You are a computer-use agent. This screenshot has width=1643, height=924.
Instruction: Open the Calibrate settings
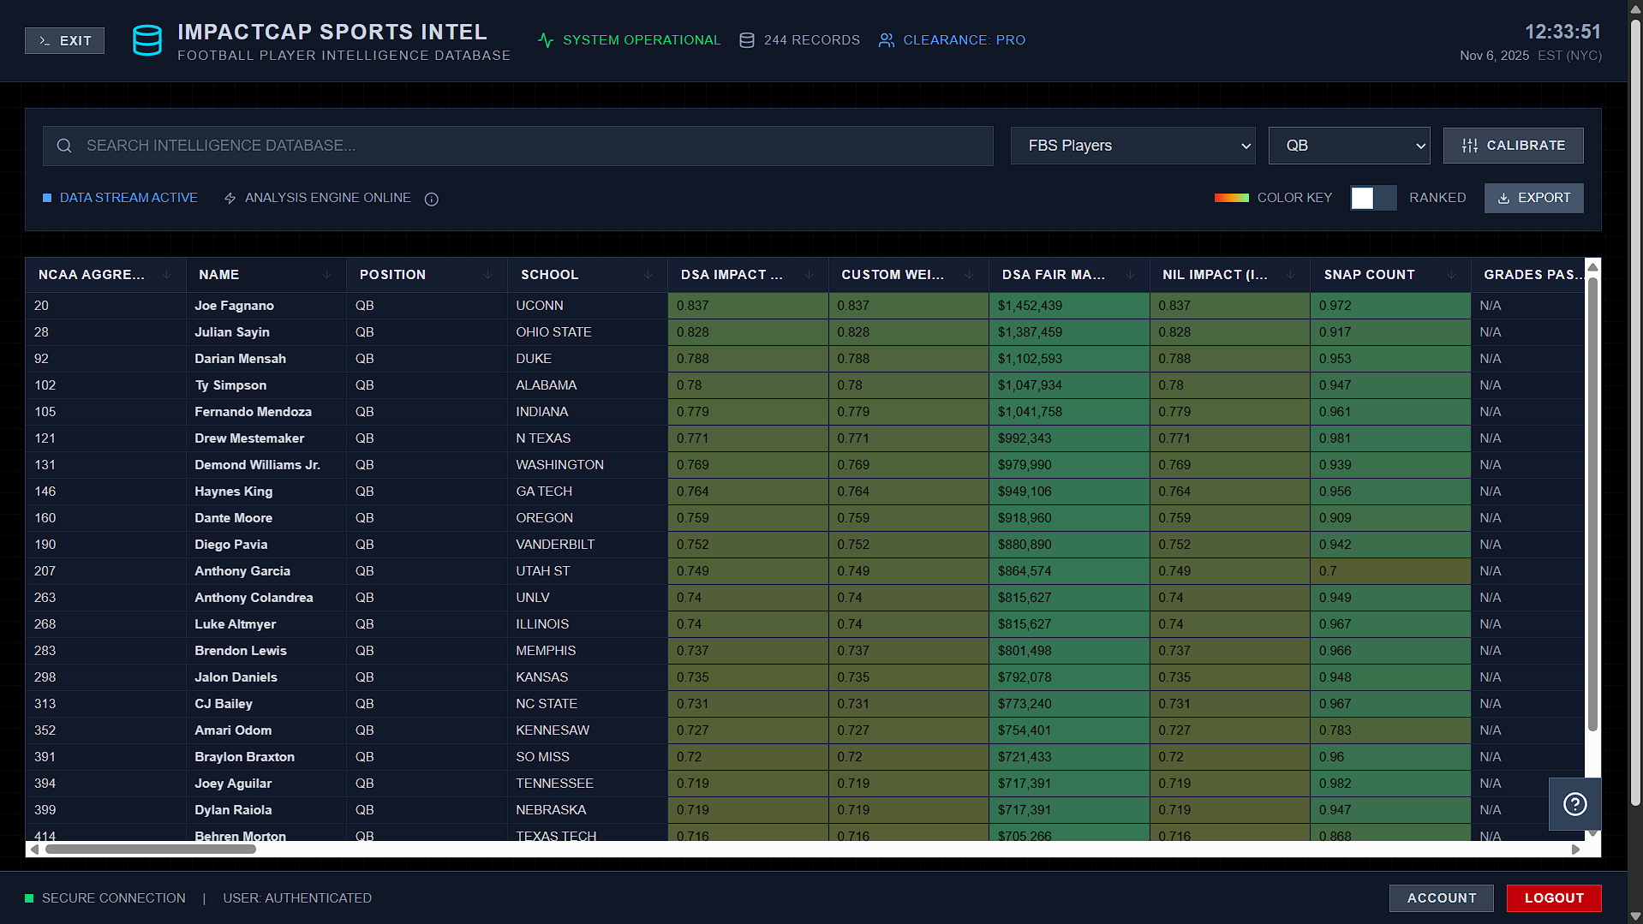coord(1513,146)
